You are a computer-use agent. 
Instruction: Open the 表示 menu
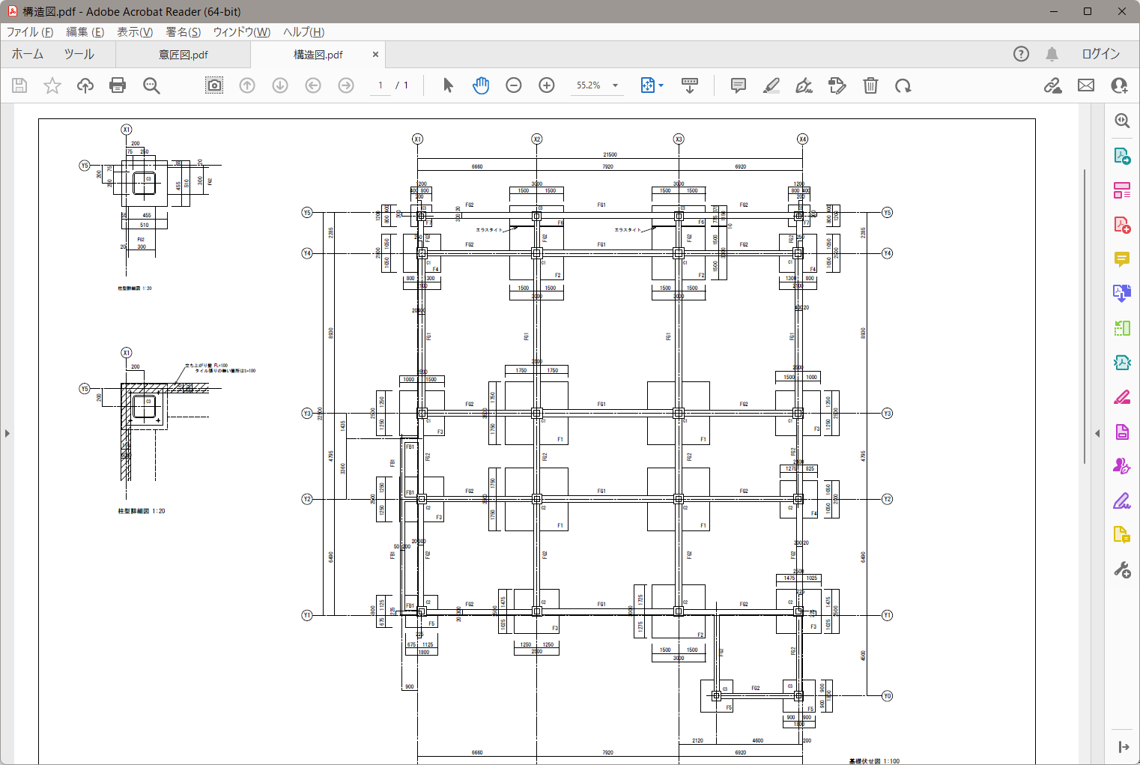[x=135, y=32]
